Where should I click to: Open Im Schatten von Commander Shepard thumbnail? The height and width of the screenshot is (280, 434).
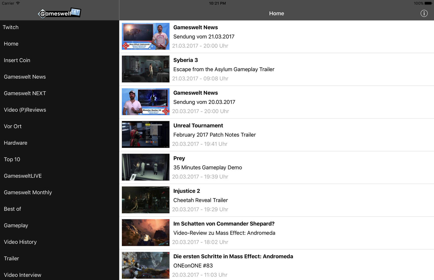coord(146,233)
